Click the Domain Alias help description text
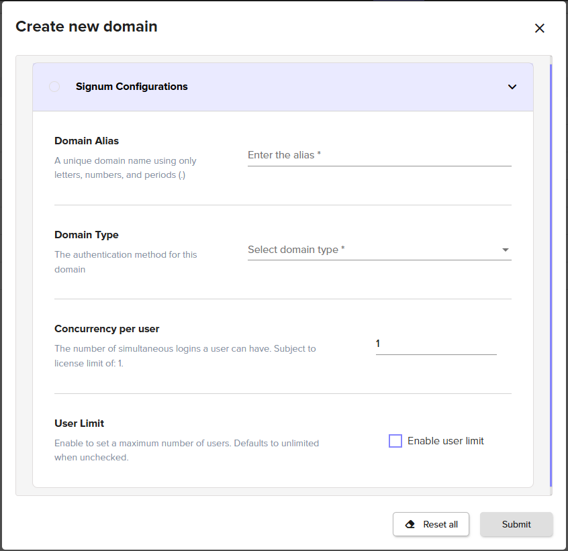 click(125, 168)
